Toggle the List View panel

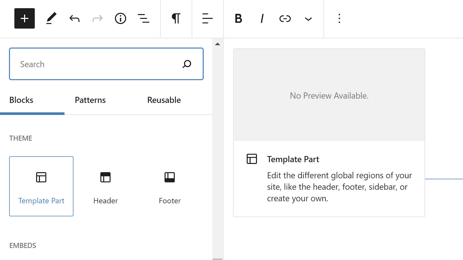point(143,19)
